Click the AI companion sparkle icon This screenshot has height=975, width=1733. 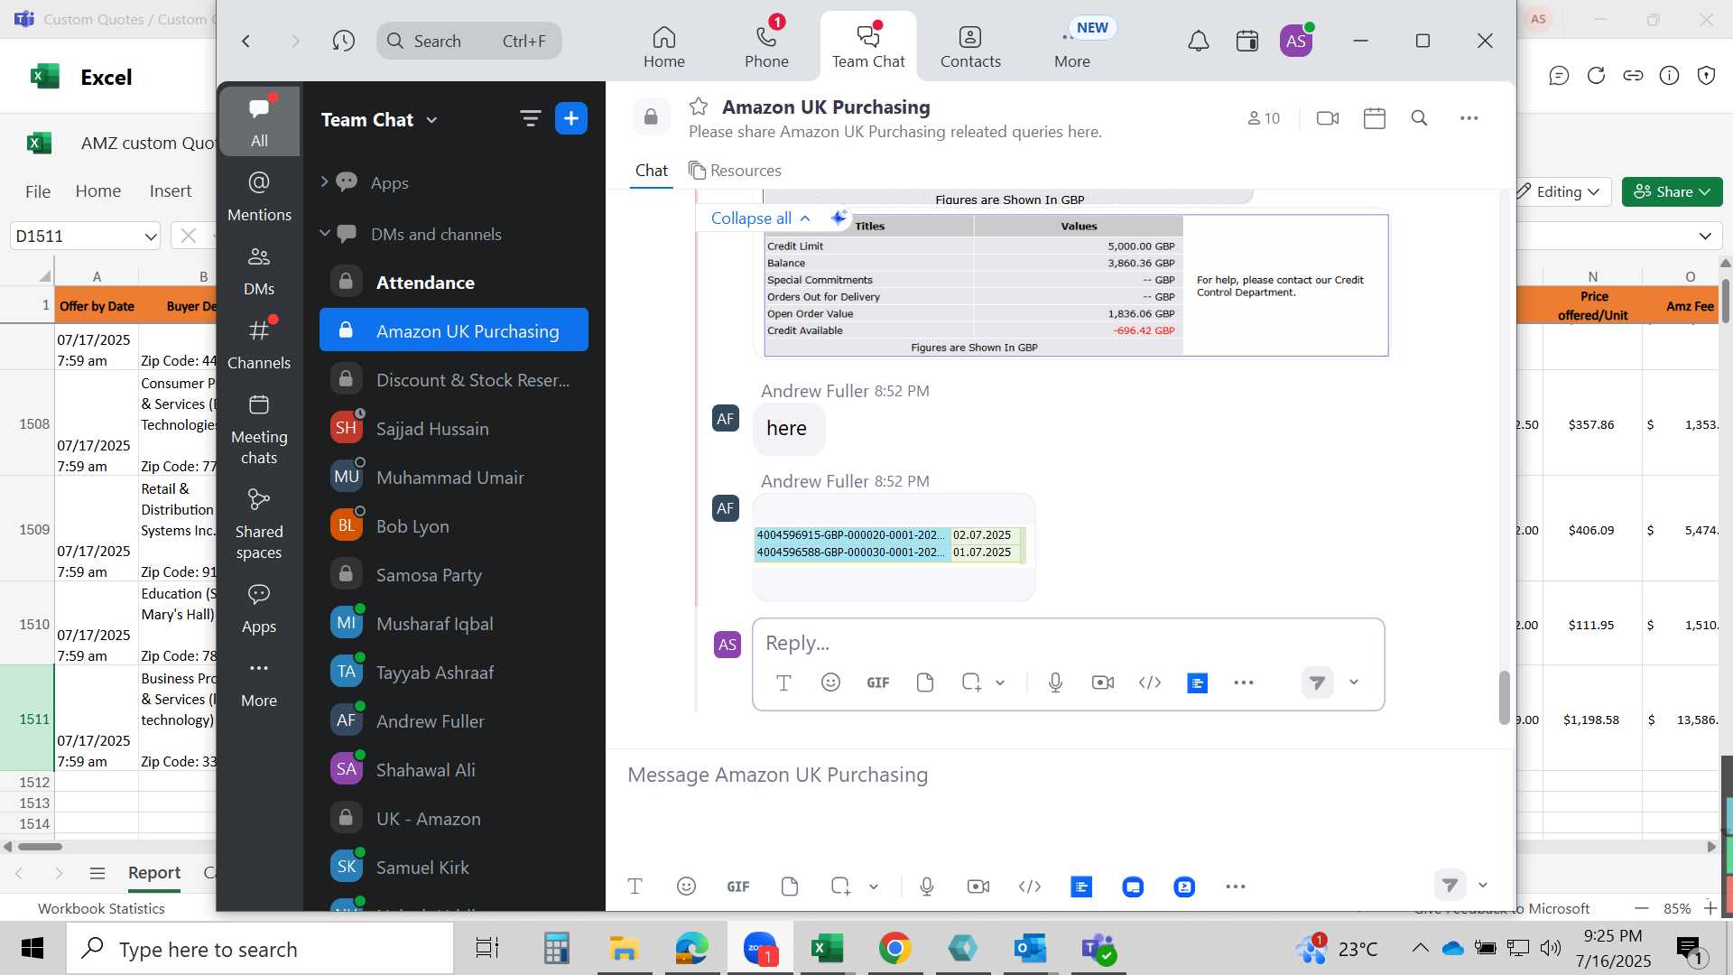839,218
